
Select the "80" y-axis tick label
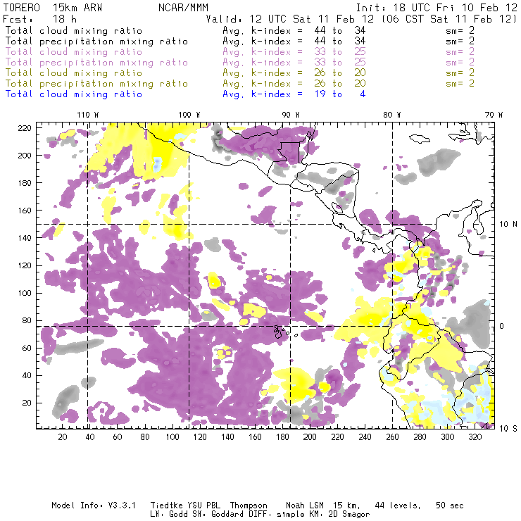(27, 320)
